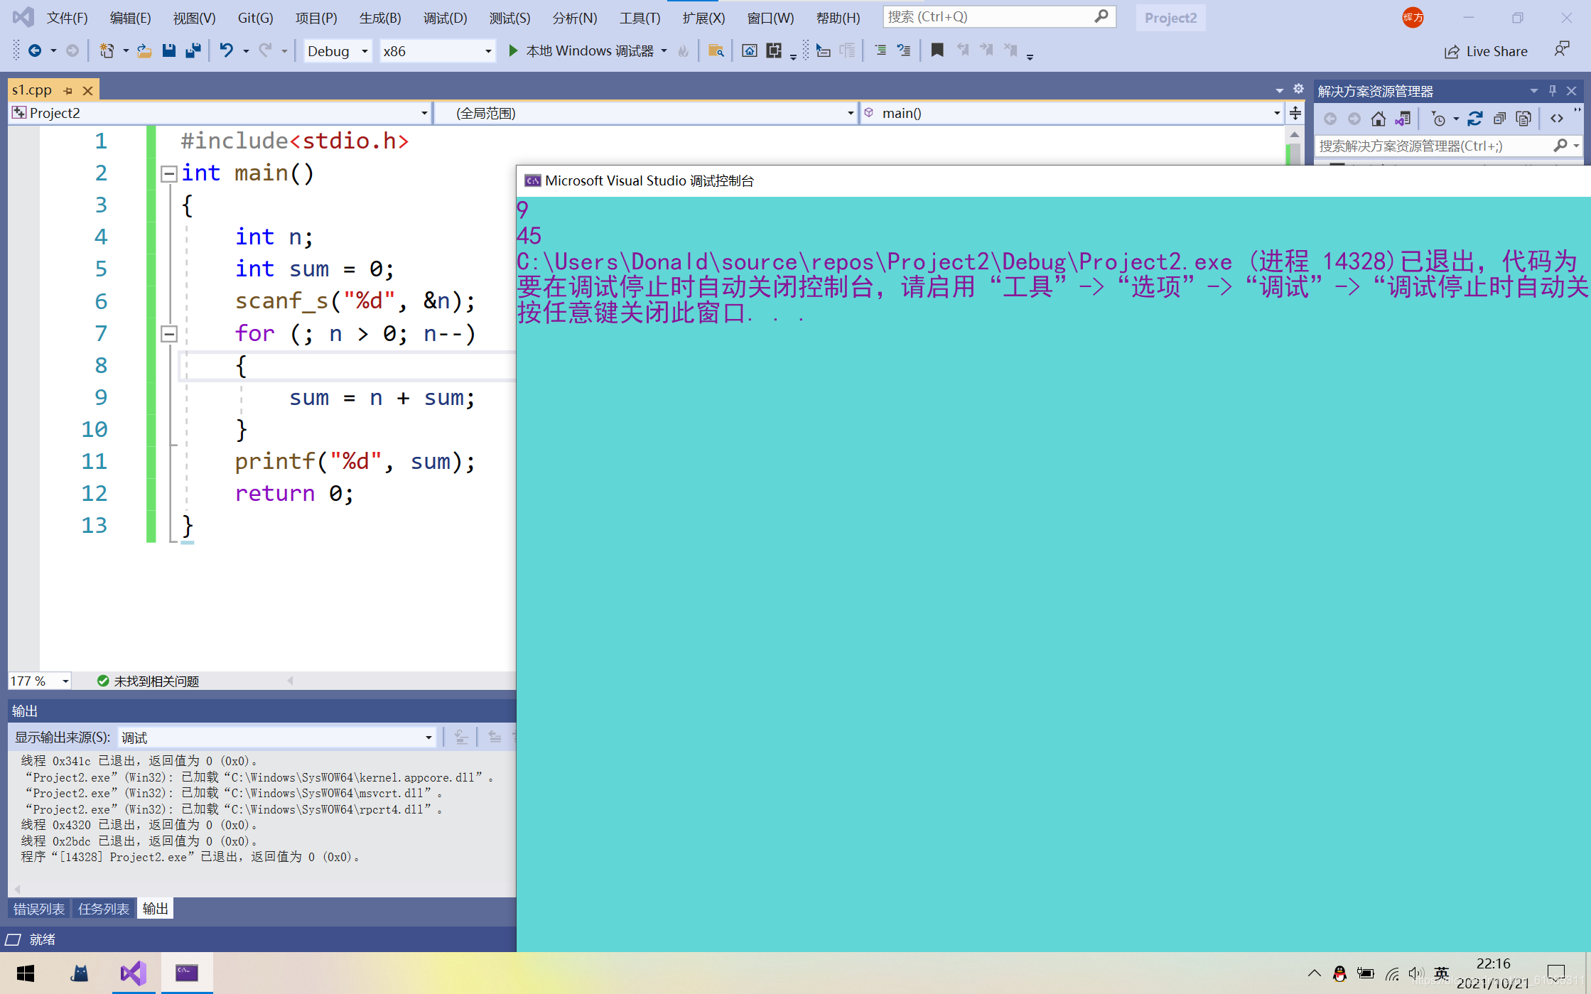Click the Live Share button
Image resolution: width=1591 pixels, height=994 pixels.
[1486, 51]
